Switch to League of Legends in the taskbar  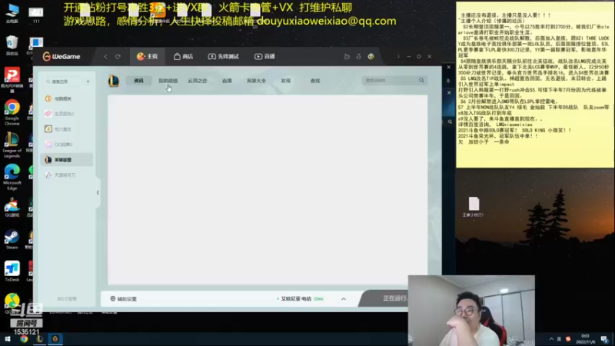(x=40, y=339)
